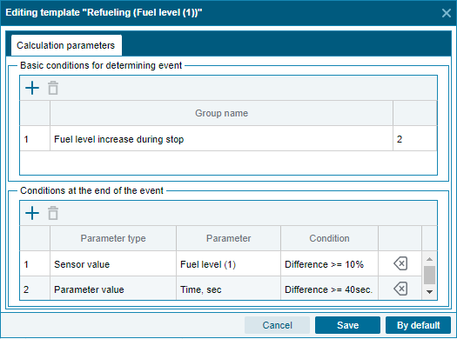
Task: Click the Difference >= 10% condition cell
Action: point(329,264)
